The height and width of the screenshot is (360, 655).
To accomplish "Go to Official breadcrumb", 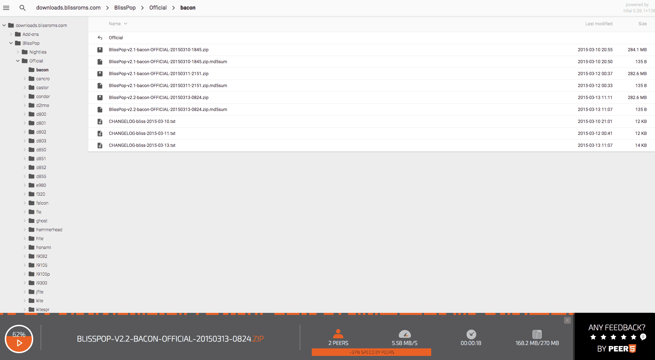I will point(158,8).
